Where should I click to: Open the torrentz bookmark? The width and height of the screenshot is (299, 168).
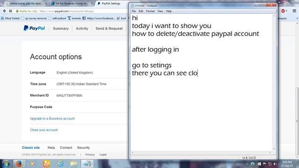coord(74,18)
